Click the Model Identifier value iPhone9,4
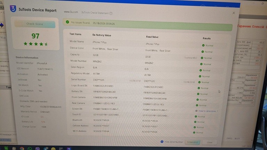267x150 pixels. pyautogui.click(x=42, y=63)
